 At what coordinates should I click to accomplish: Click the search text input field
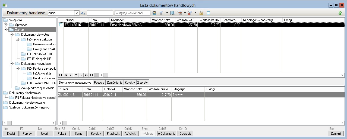click(x=100, y=13)
